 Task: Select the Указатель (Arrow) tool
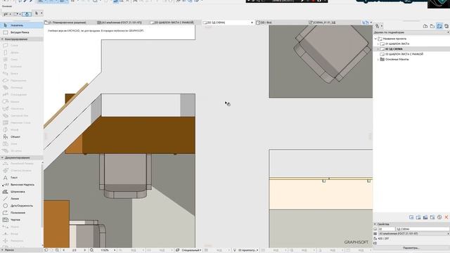(22, 25)
